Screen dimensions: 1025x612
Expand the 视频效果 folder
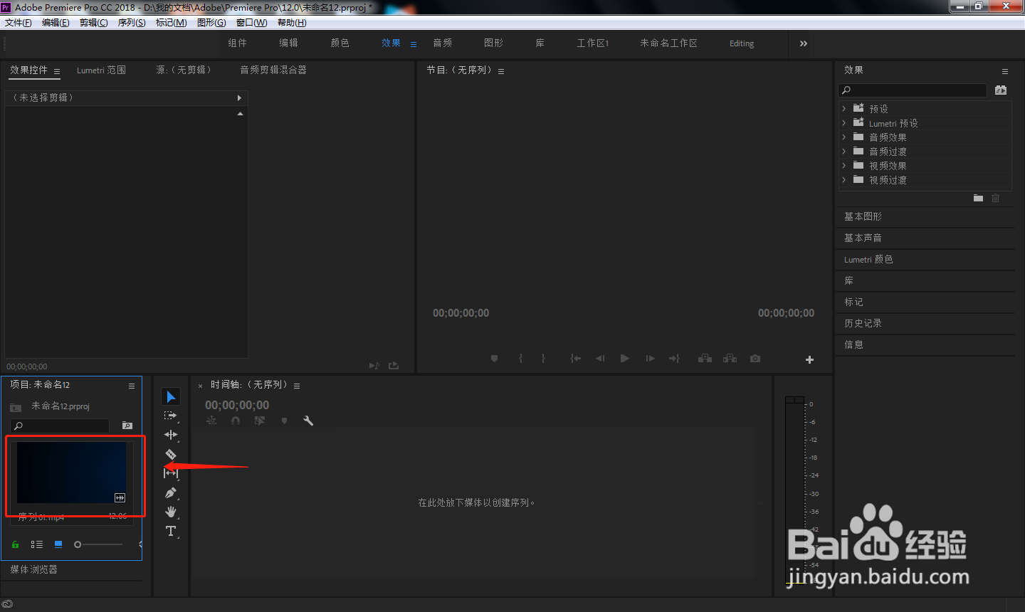point(844,165)
